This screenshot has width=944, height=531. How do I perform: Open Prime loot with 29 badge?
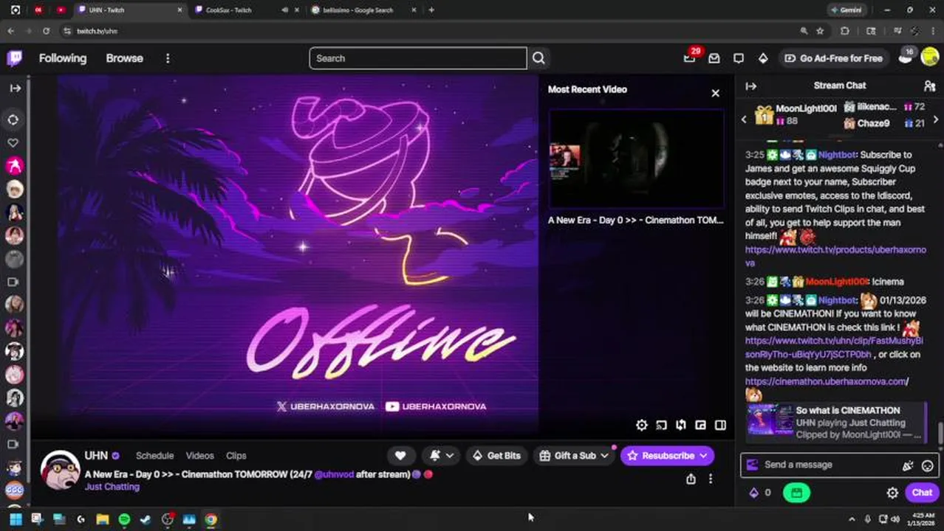(690, 58)
